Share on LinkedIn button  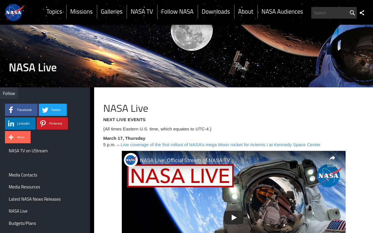pyautogui.click(x=20, y=123)
